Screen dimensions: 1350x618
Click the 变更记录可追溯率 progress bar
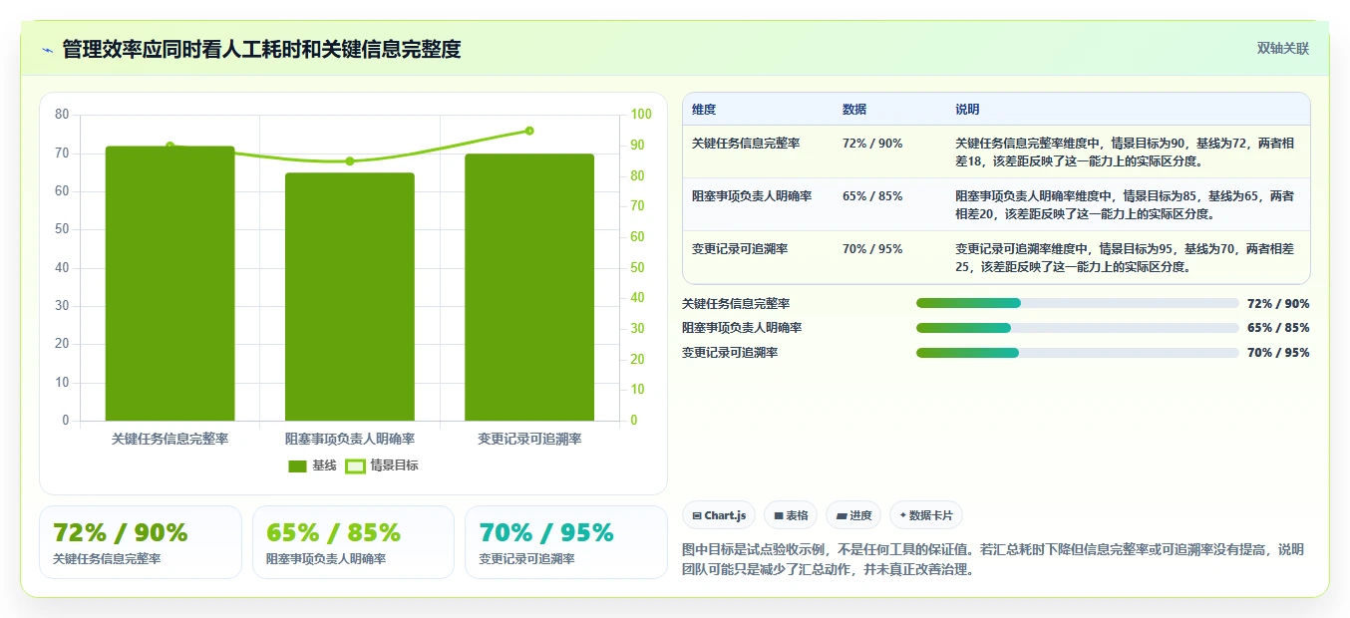tap(1078, 353)
